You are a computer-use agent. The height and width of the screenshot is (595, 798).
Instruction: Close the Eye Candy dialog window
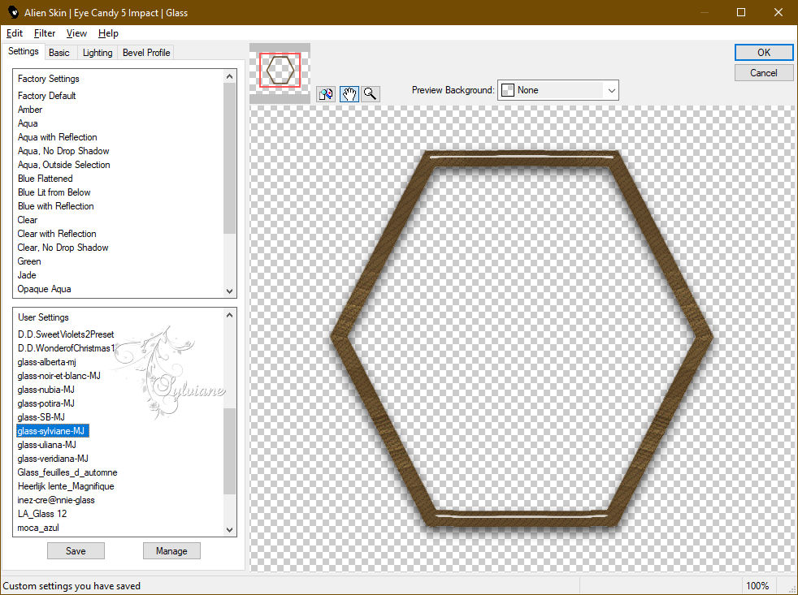click(x=778, y=12)
